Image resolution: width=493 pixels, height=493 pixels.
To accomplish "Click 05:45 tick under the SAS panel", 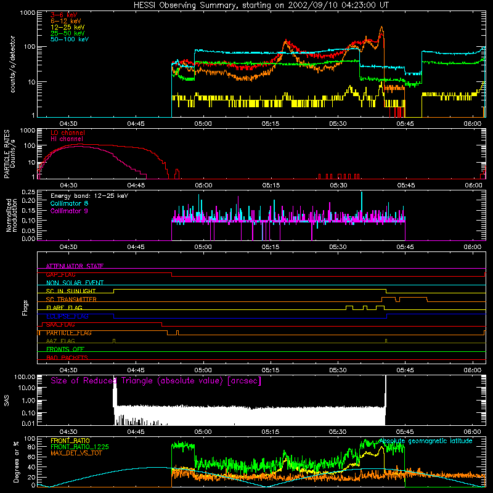I will 405,432.
